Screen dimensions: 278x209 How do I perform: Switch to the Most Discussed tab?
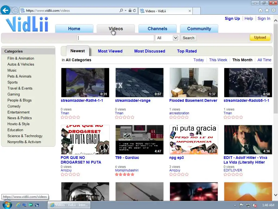150,51
